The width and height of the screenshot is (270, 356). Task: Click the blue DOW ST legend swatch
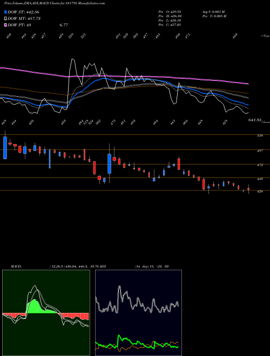click(x=5, y=12)
